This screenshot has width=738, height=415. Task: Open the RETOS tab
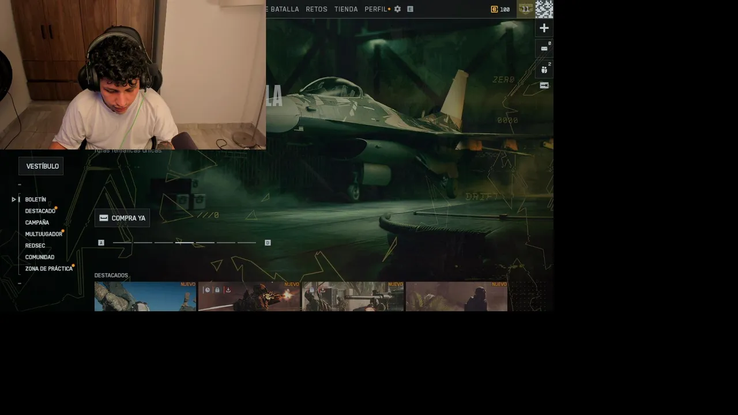click(317, 9)
